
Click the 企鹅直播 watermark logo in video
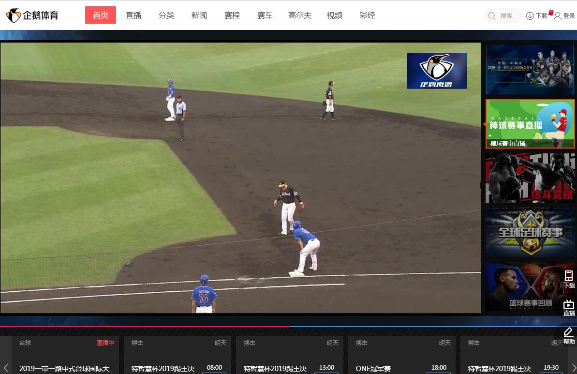pos(436,71)
